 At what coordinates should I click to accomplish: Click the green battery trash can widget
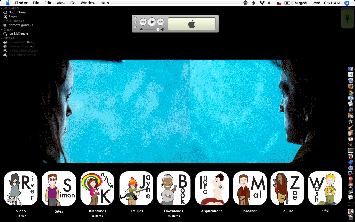point(347,18)
